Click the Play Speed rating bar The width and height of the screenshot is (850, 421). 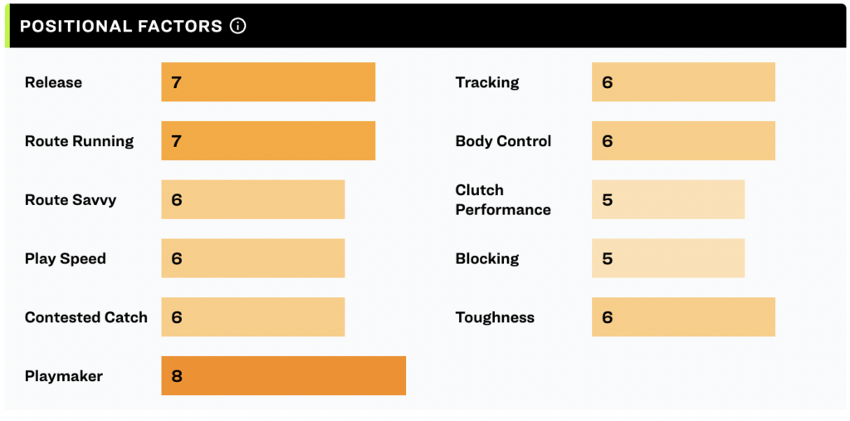253,258
